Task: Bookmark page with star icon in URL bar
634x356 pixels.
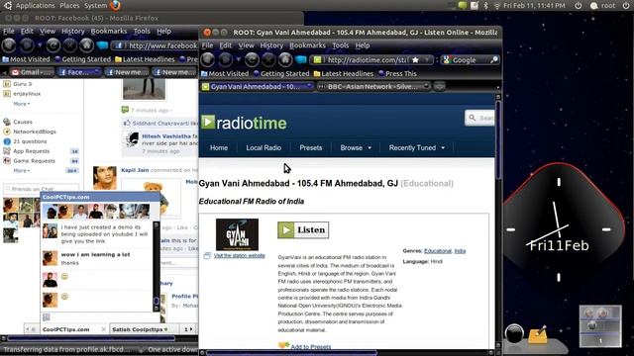Action: (x=415, y=59)
